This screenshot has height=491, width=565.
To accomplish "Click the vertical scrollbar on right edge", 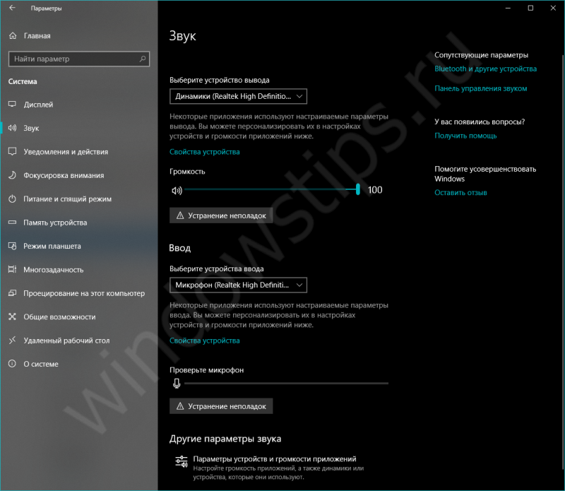I will point(563,262).
